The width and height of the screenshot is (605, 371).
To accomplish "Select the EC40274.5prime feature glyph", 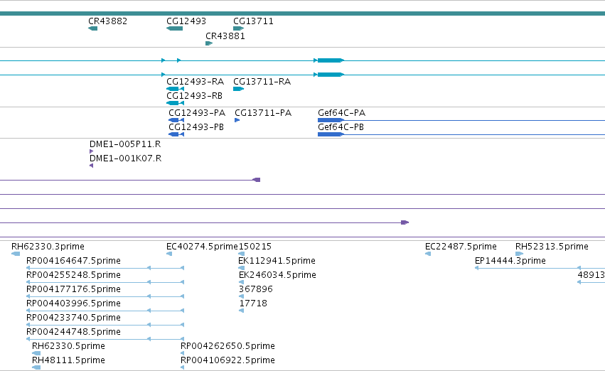I will [x=169, y=254].
